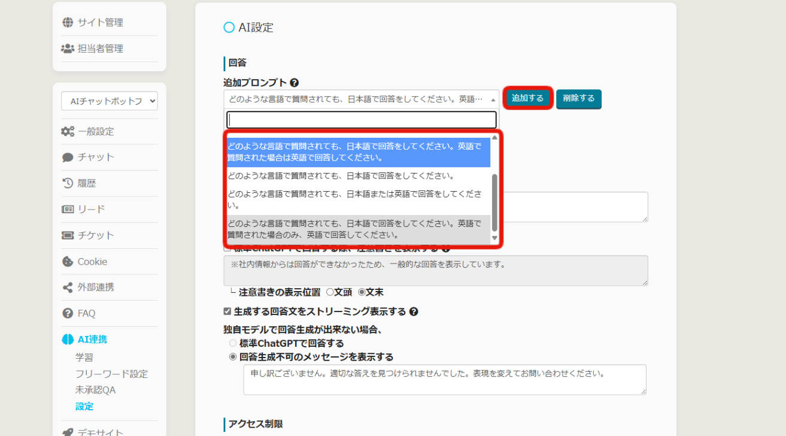Click the search field in prompt dropdown
Image resolution: width=786 pixels, height=436 pixels.
pos(361,120)
